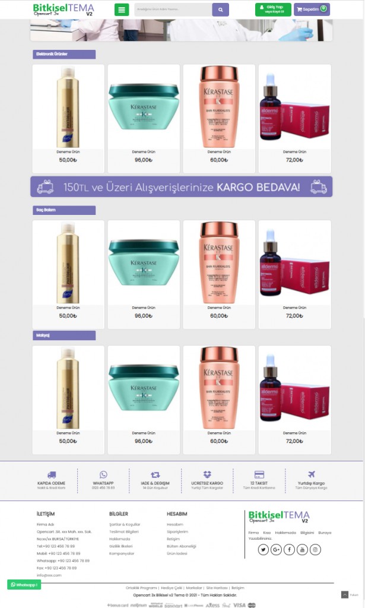This screenshot has height=608, width=365.
Task: Select the Saç Bakım category heading
Action: click(x=64, y=210)
